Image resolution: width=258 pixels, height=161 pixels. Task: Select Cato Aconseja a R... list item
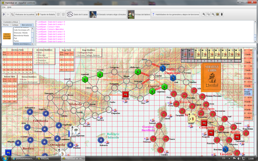coord(22,30)
